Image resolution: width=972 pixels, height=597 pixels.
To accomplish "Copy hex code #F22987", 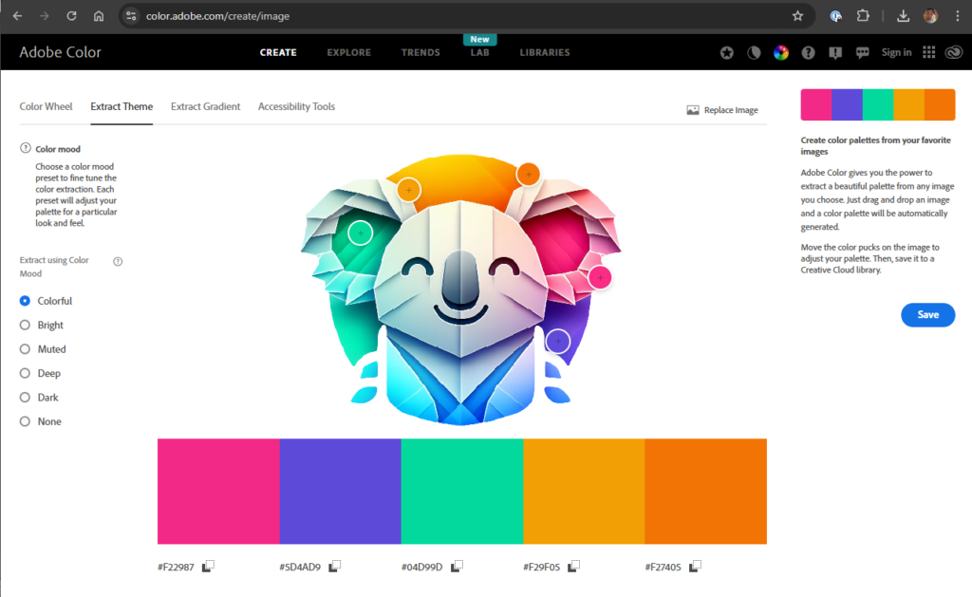I will coord(208,566).
